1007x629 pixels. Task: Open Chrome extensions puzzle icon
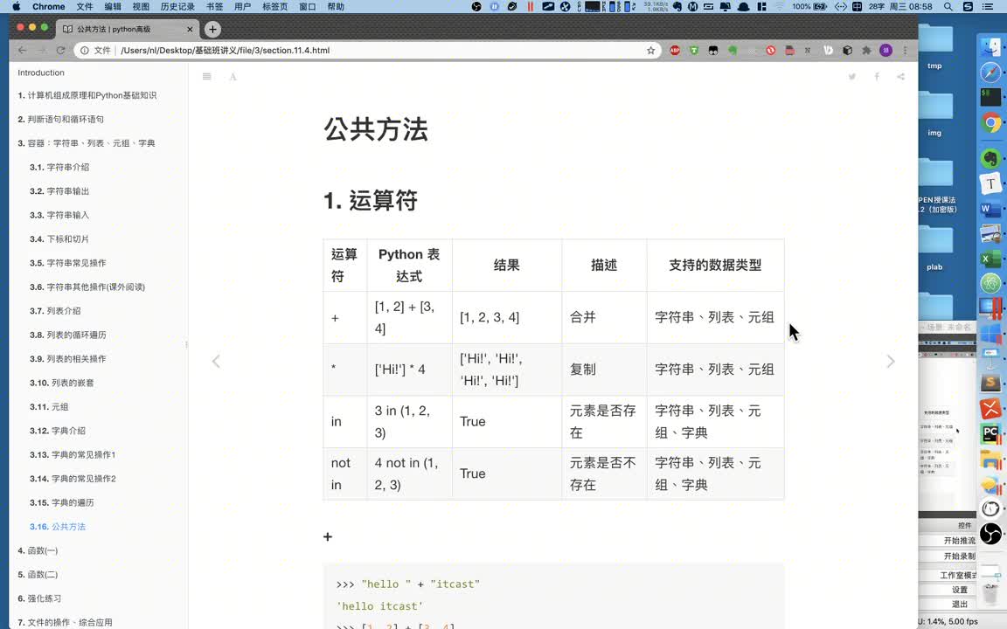866,50
